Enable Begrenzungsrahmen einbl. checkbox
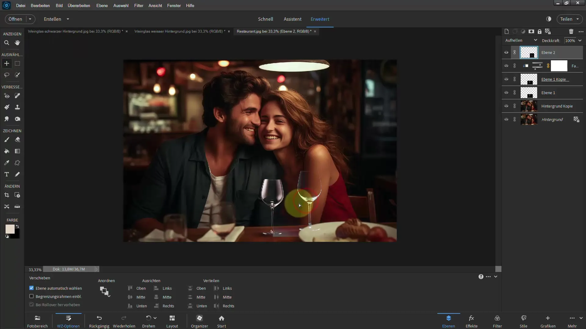586x329 pixels. click(31, 296)
